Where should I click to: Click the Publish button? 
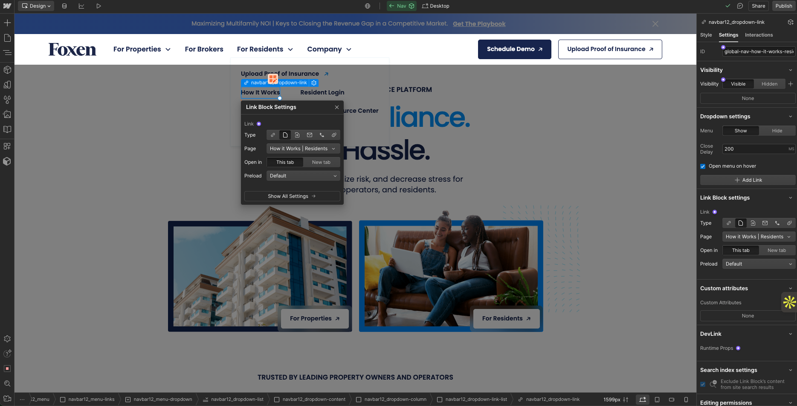(x=783, y=6)
